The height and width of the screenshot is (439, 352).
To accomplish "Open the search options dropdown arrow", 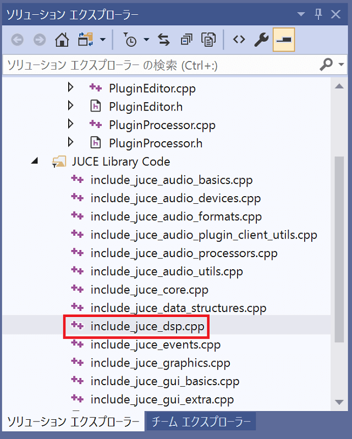I will pos(341,65).
